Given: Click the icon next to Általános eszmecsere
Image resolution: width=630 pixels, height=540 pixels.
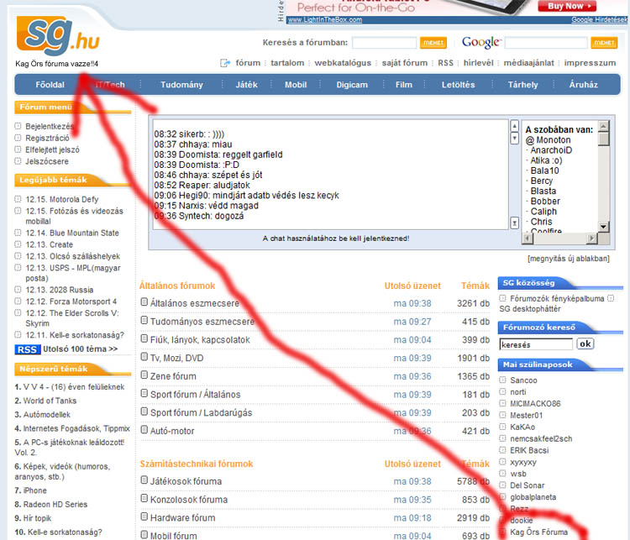Looking at the screenshot, I should click(x=144, y=302).
